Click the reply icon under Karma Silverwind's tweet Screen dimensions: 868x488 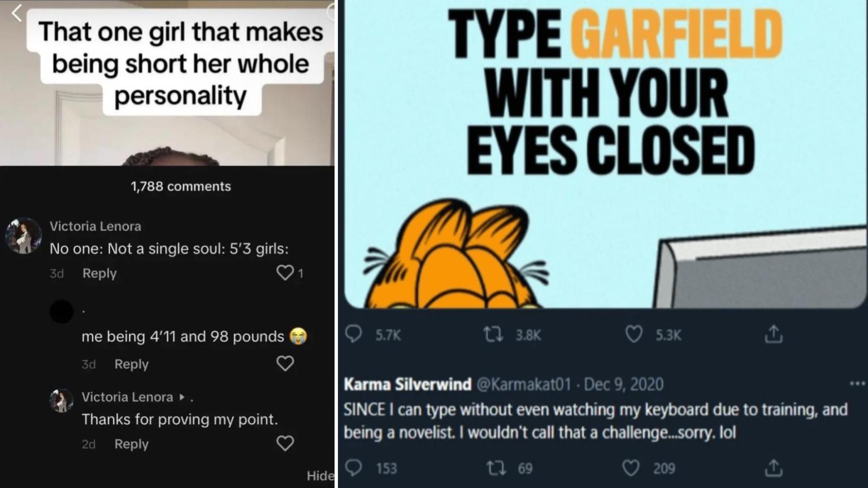coord(354,468)
